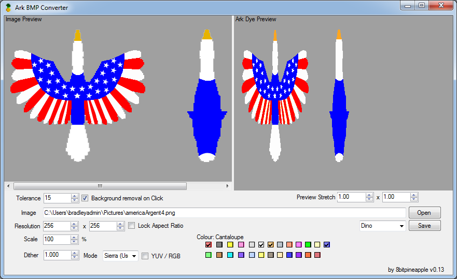Screen dimensions: 457x279
Task: Click right arrow of image preview scrollbar
Action: pyautogui.click(x=228, y=186)
